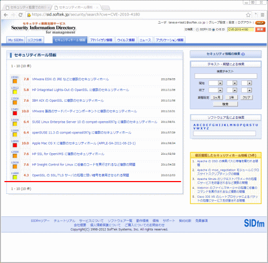Open VMware ESXi JRE security hole link

70,79
